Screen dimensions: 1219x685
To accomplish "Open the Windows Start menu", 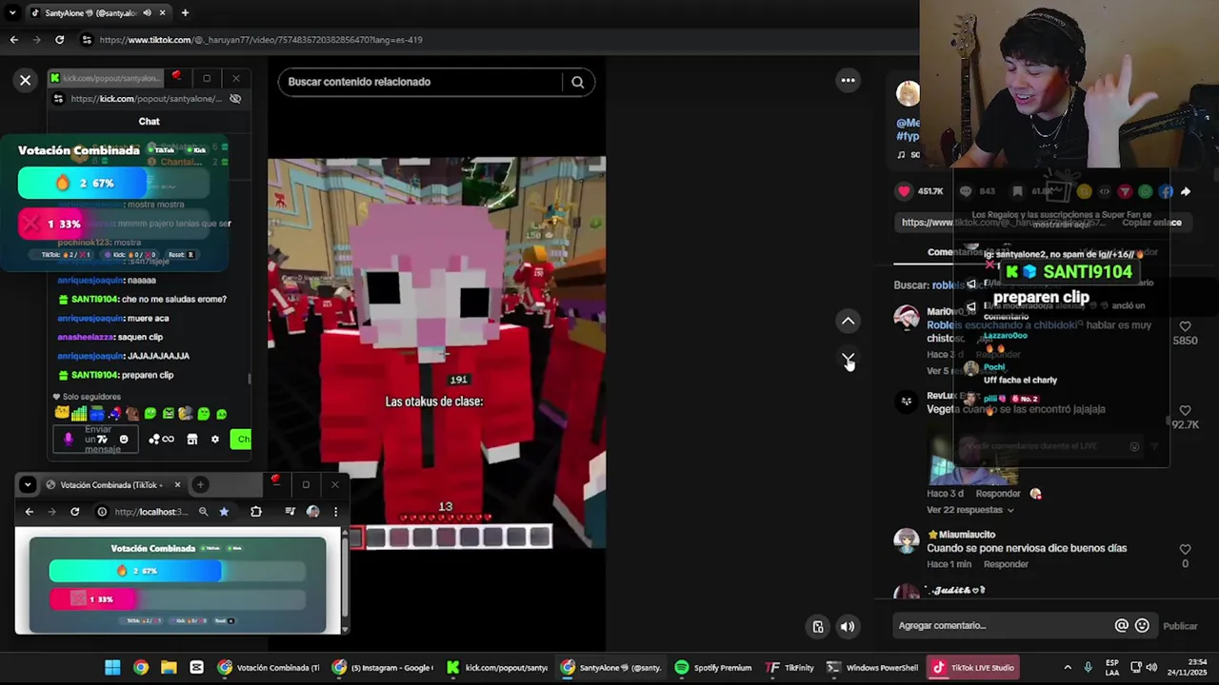I will [112, 668].
